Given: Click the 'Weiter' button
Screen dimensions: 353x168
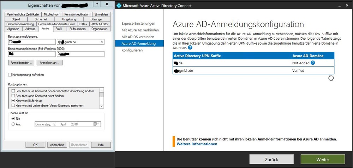Looking at the screenshot, I should 323,159.
